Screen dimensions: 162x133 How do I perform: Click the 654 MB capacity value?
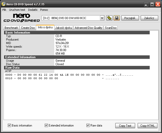tap(60, 54)
